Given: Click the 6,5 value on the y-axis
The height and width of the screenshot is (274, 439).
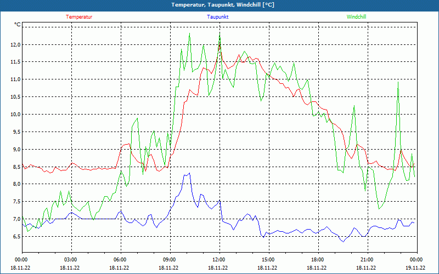Looking at the screenshot, I should [15, 237].
